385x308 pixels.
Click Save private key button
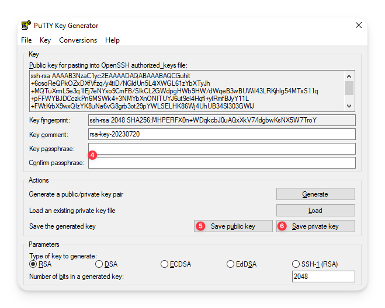(315, 226)
